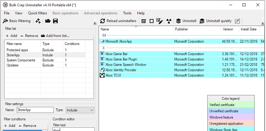This screenshot has height=131, width=266.
Task: Select the Microsoft.XboxApp entry name
Action: click(118, 41)
